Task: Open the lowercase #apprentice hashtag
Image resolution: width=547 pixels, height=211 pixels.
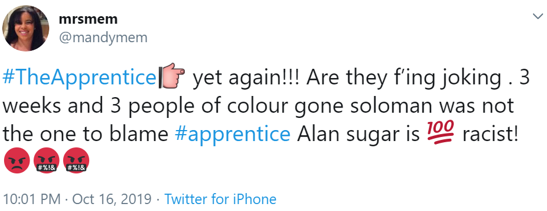Action: (232, 134)
